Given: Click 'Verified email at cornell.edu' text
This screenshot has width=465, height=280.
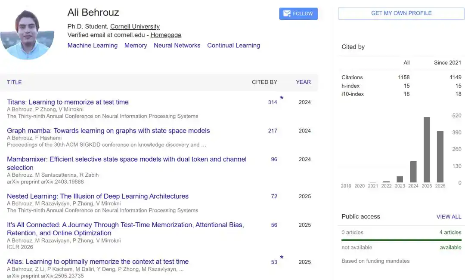Looking at the screenshot, I should (106, 35).
